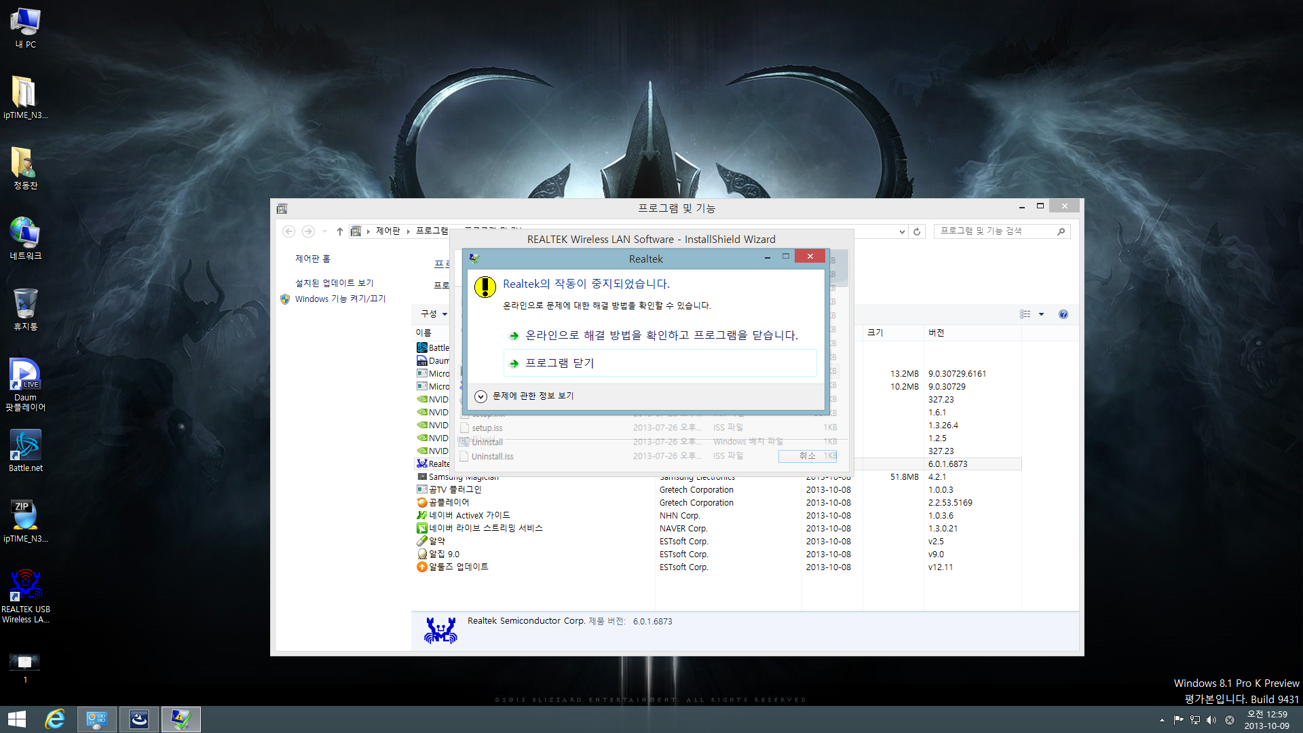The width and height of the screenshot is (1303, 733).
Task: Open the recent locations dropdown arrow
Action: click(x=324, y=231)
